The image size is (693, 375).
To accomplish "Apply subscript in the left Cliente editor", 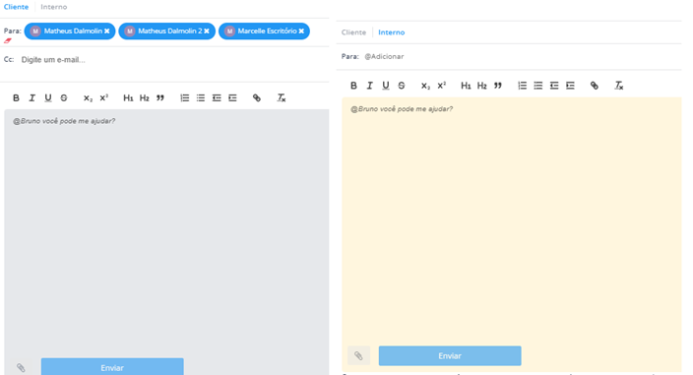I will pyautogui.click(x=88, y=98).
